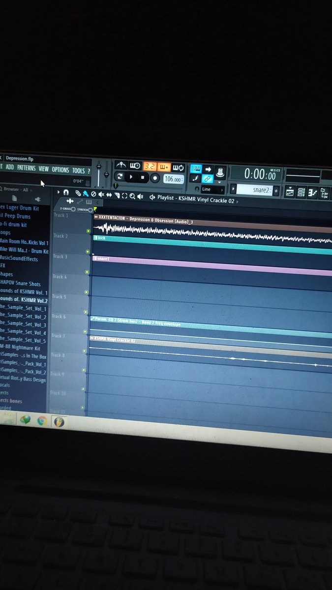Viewport: 332px width, 590px height.
Task: Click the typing keyboard to piano icon
Action: [196, 169]
